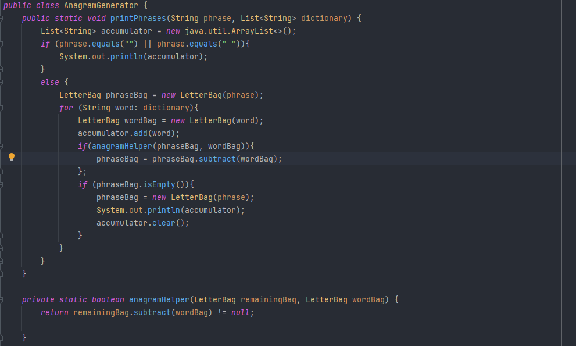This screenshot has height=346, width=576.
Task: Click the null keyword in return statement
Action: pos(240,312)
